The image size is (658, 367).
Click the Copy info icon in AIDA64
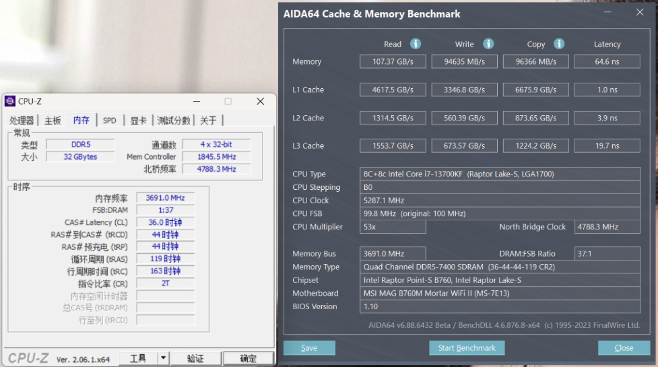559,44
